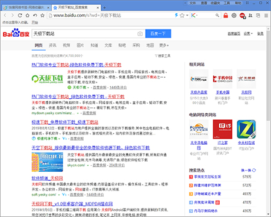Click the 开始 link in the bookmarks bar
271x217 pixels.
[x=35, y=22]
